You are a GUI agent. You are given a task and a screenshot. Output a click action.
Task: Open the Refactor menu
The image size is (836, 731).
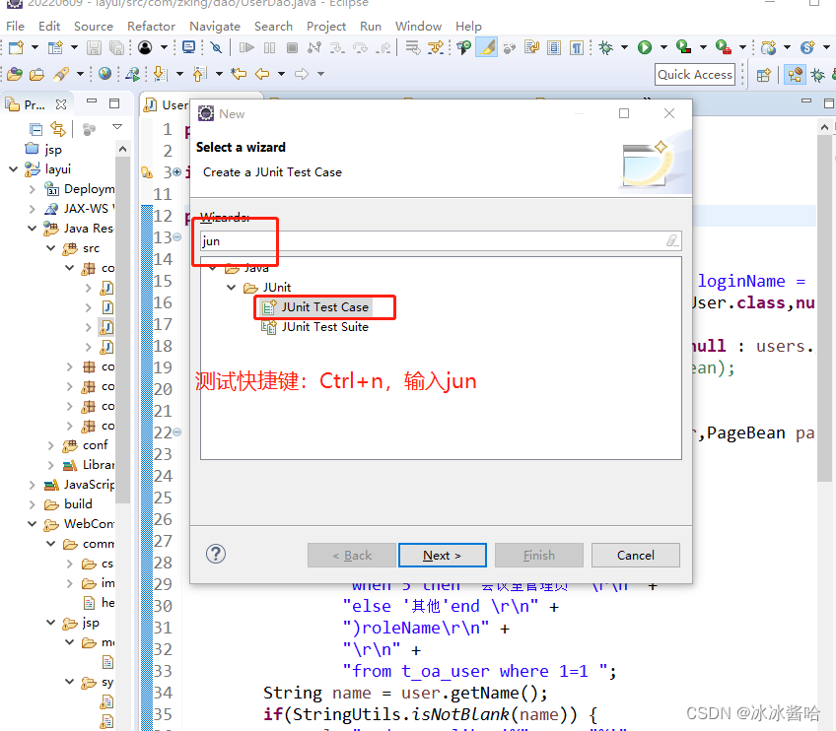[151, 26]
